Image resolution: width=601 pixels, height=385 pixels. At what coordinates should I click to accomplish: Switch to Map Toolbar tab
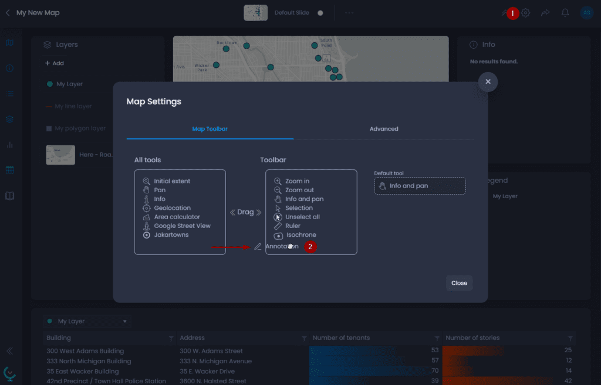210,129
